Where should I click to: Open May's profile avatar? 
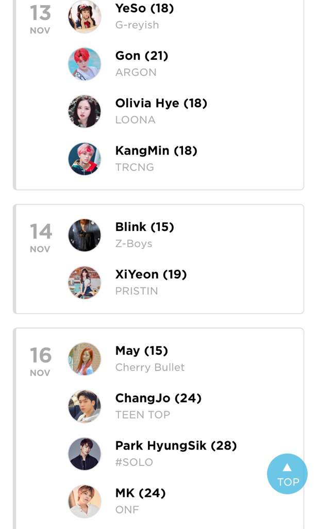point(85,359)
